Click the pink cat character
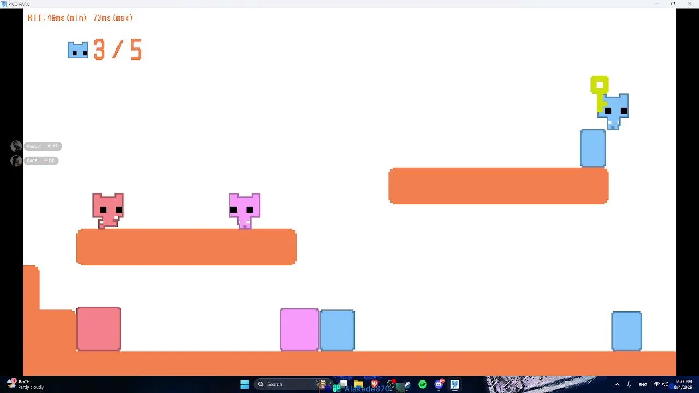Viewport: 699px width, 393px height. (245, 210)
